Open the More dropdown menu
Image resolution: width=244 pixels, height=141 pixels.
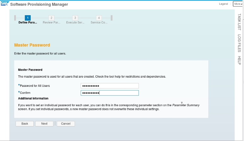click(x=238, y=4)
